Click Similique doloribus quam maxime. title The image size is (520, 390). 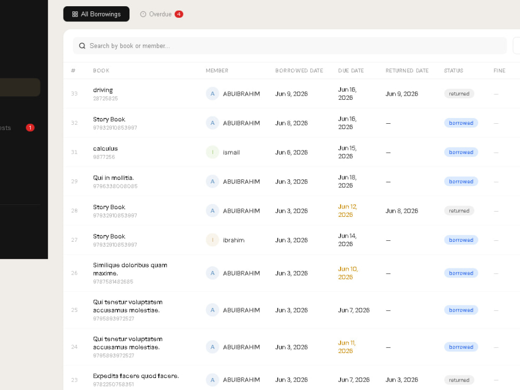pyautogui.click(x=130, y=269)
